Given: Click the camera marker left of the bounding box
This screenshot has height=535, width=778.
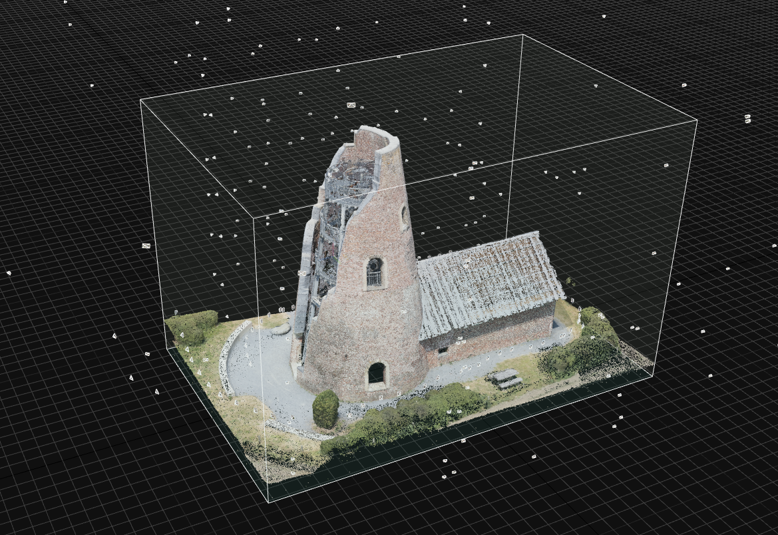Looking at the screenshot, I should (146, 246).
